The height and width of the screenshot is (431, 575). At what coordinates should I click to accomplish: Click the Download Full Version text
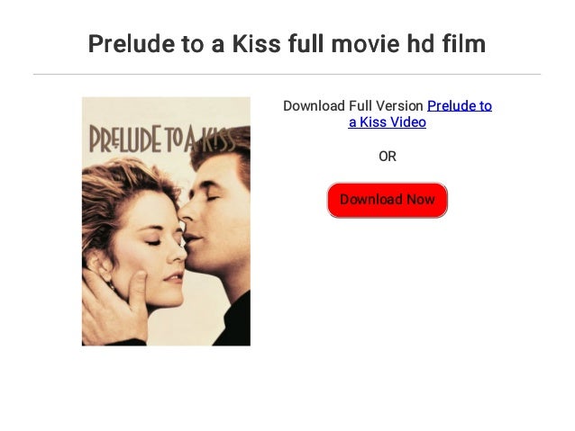pos(353,106)
